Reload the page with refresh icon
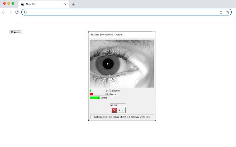Screen dimensions: 236x147 (17, 12)
